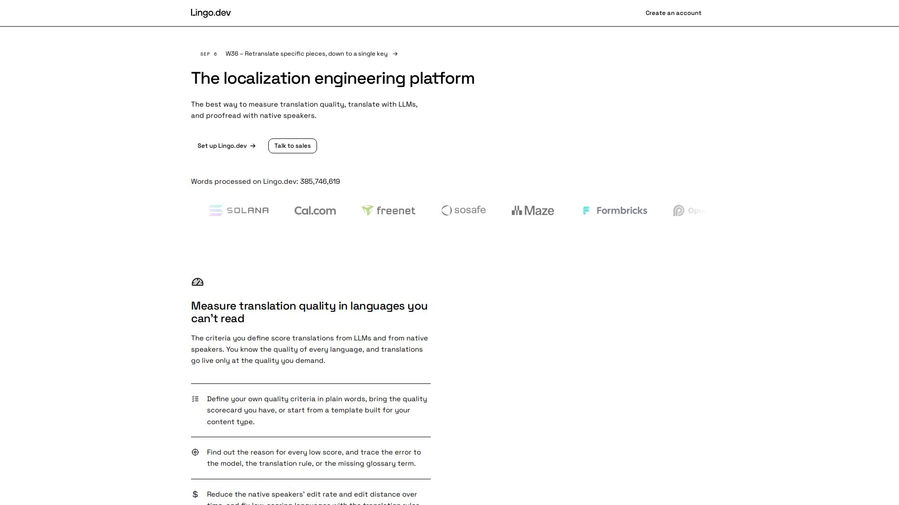Click the text Define your own quality criteria
The height and width of the screenshot is (505, 899).
(317, 410)
